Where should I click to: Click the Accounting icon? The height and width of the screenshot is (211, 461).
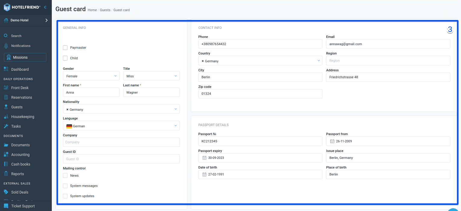[6, 154]
